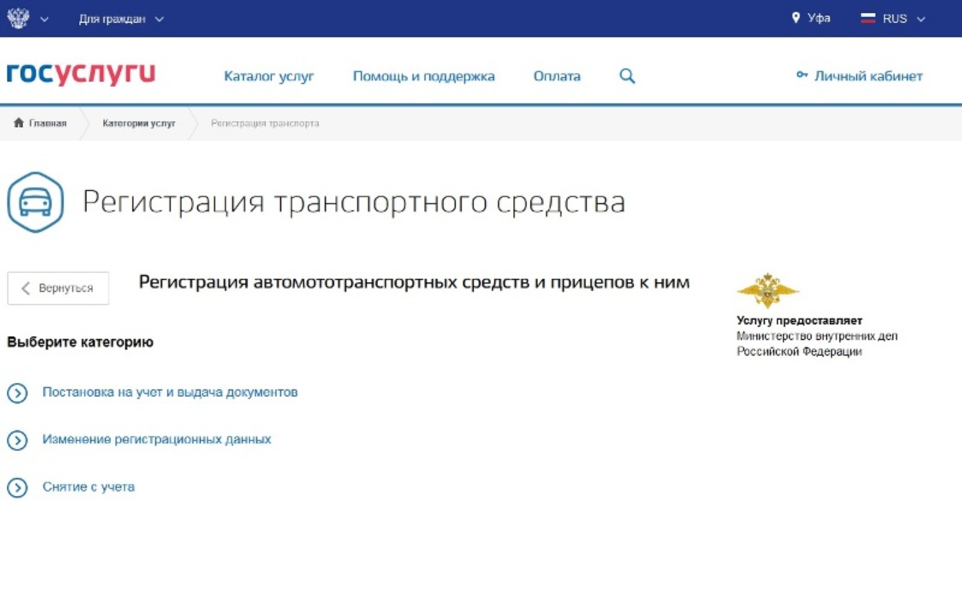962x590 pixels.
Task: Click the Ministry of Internal Affairs emblem
Action: pyautogui.click(x=767, y=290)
